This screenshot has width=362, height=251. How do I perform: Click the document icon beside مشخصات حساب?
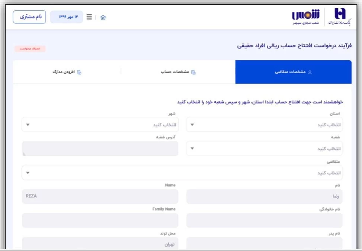tap(193, 72)
